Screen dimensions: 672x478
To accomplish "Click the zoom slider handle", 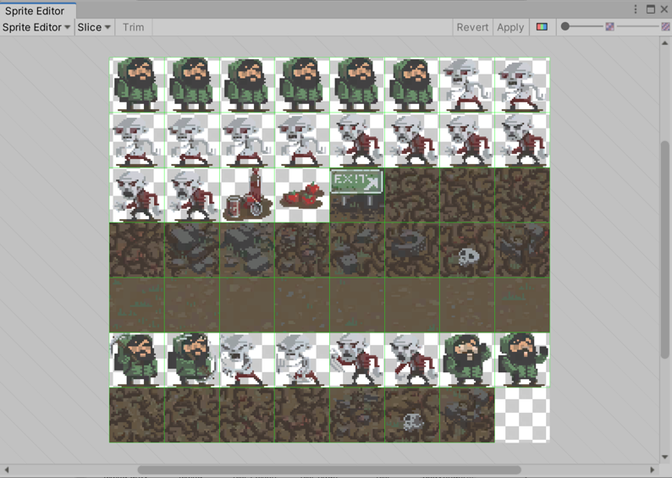I will 565,27.
